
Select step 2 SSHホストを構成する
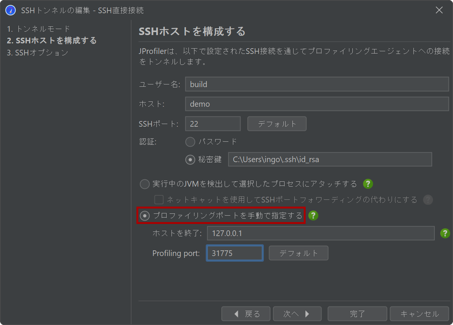click(52, 40)
